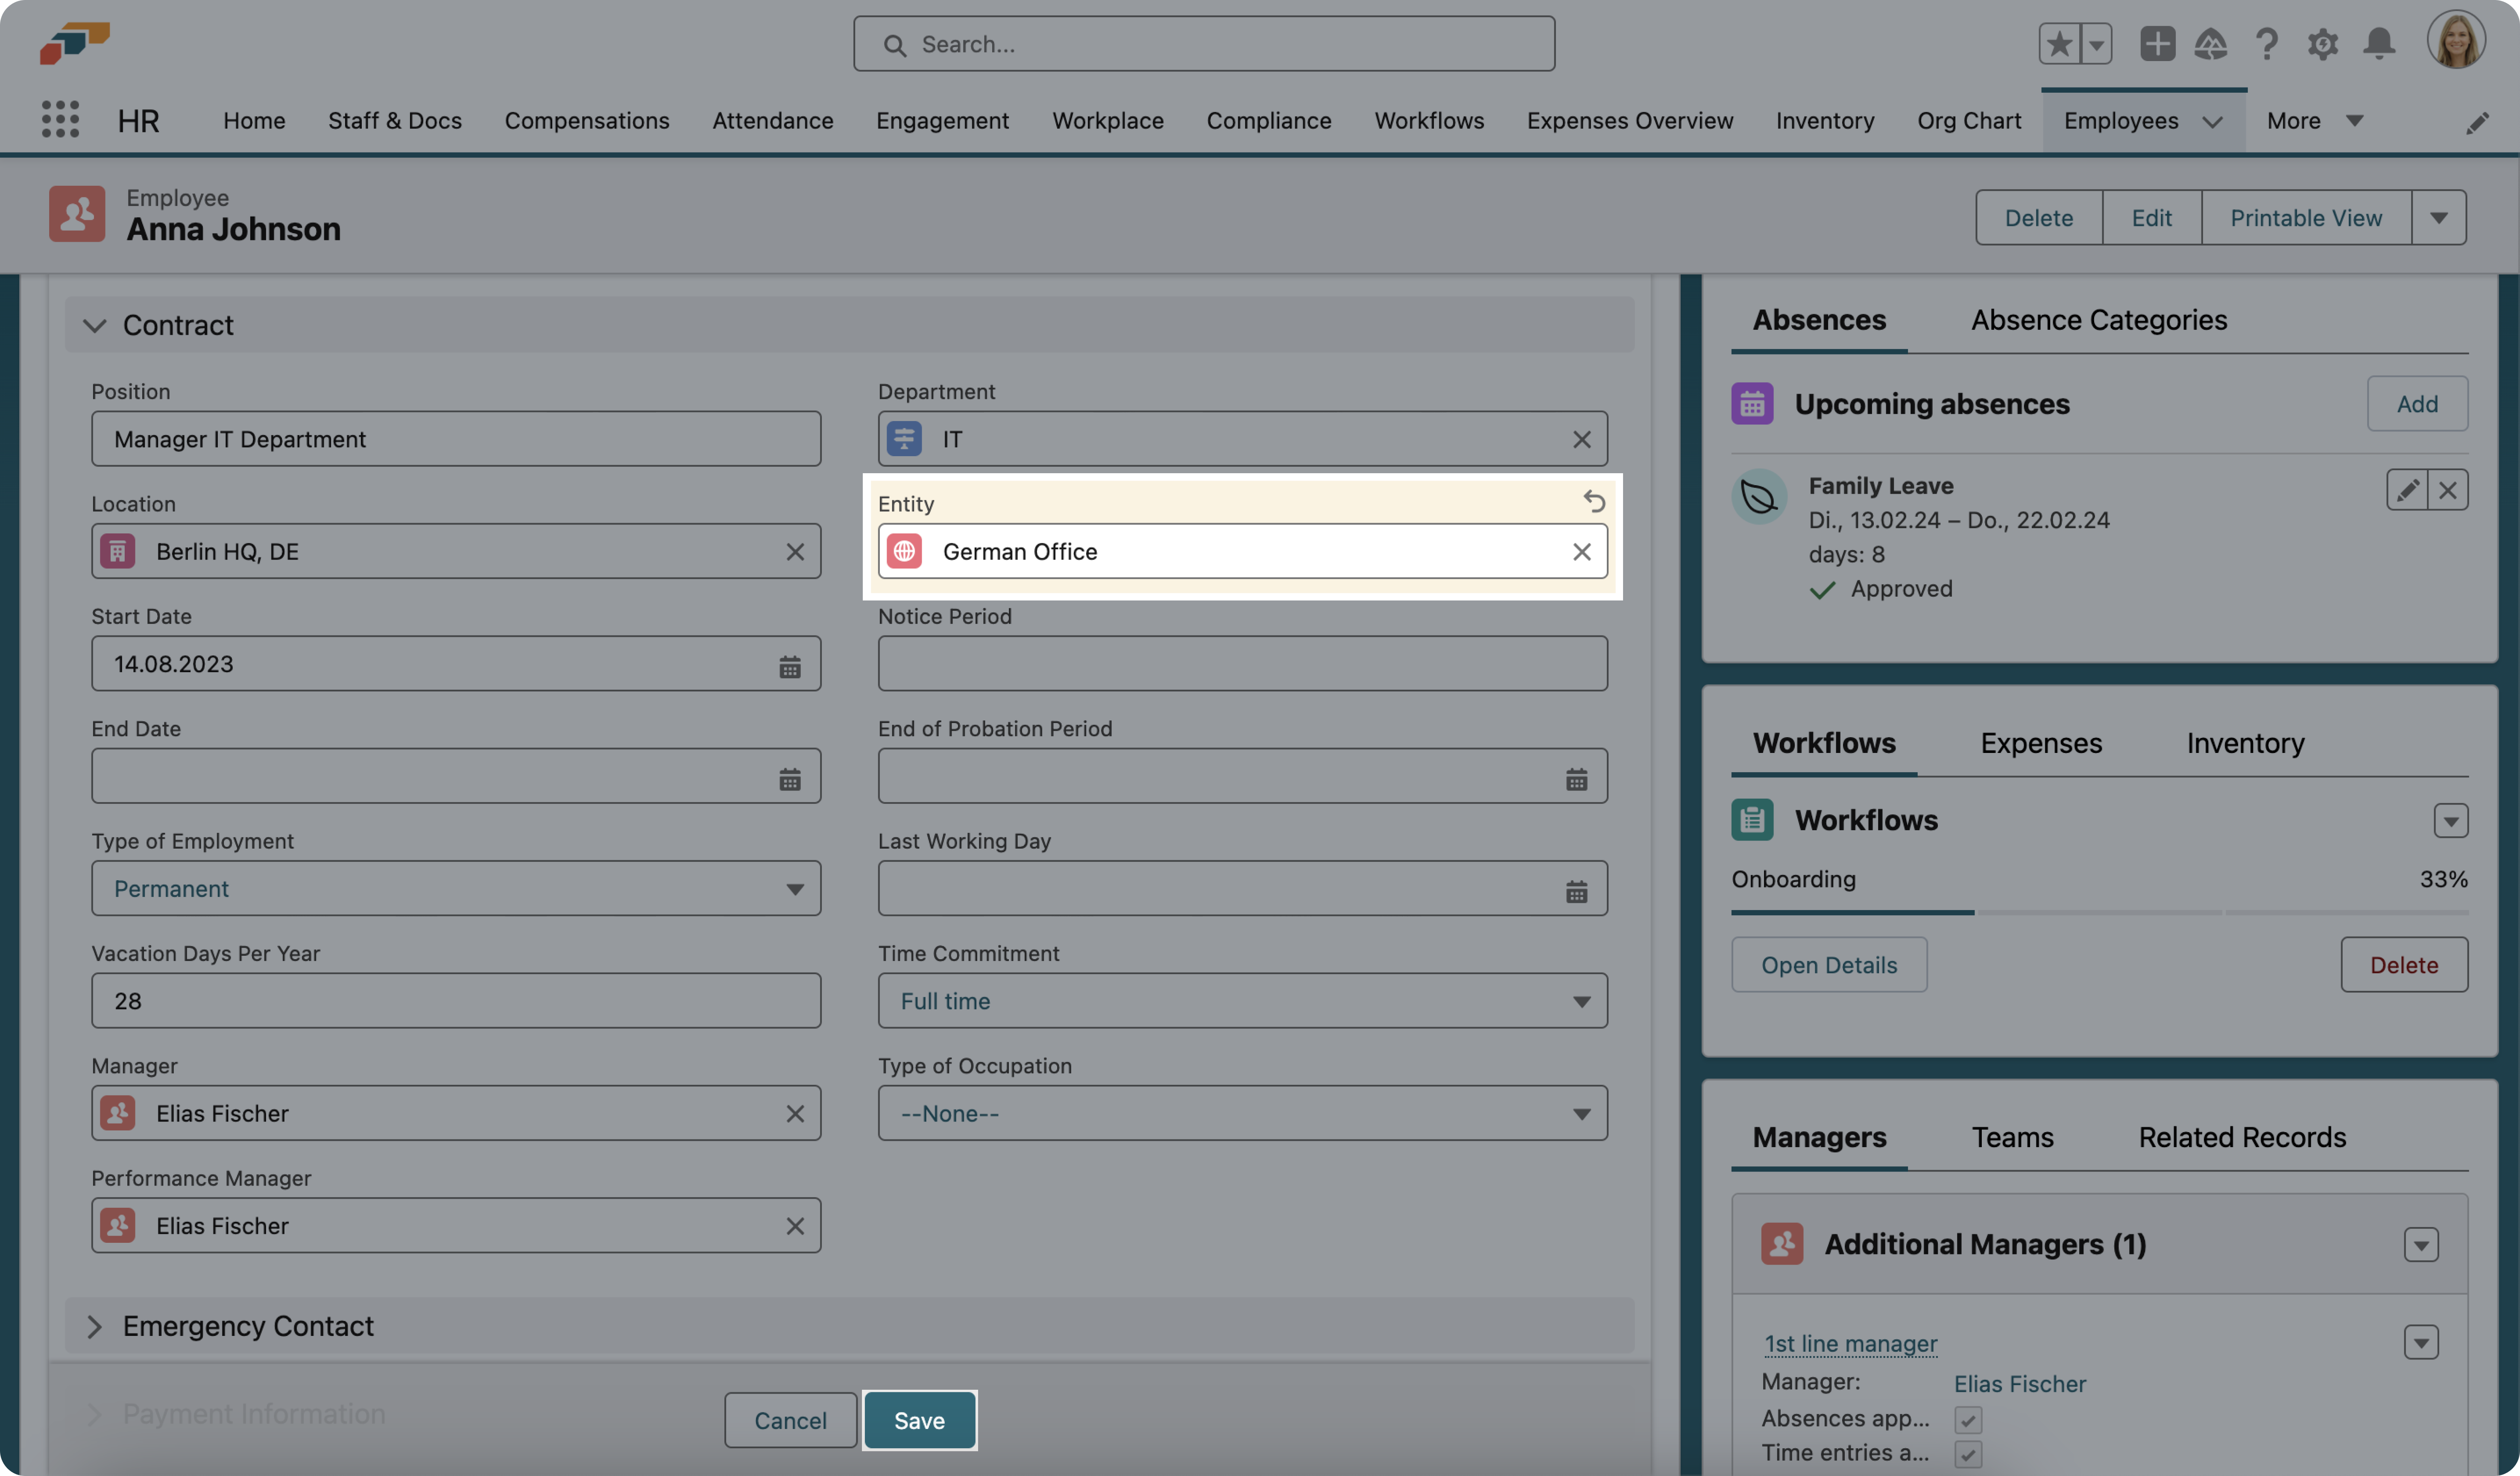Open Onboarding workflow details
Image resolution: width=2520 pixels, height=1476 pixels.
click(x=1829, y=963)
